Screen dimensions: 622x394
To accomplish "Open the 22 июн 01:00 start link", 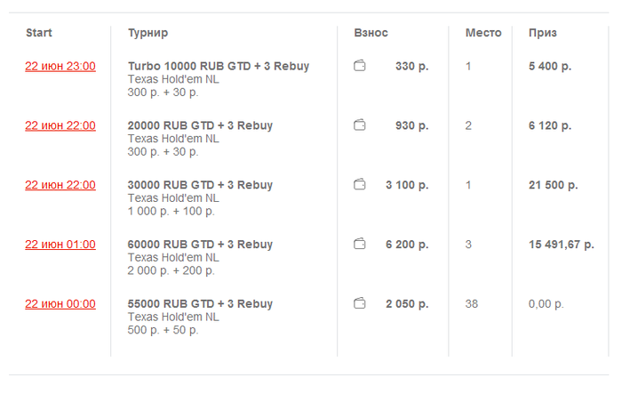I will pos(60,245).
